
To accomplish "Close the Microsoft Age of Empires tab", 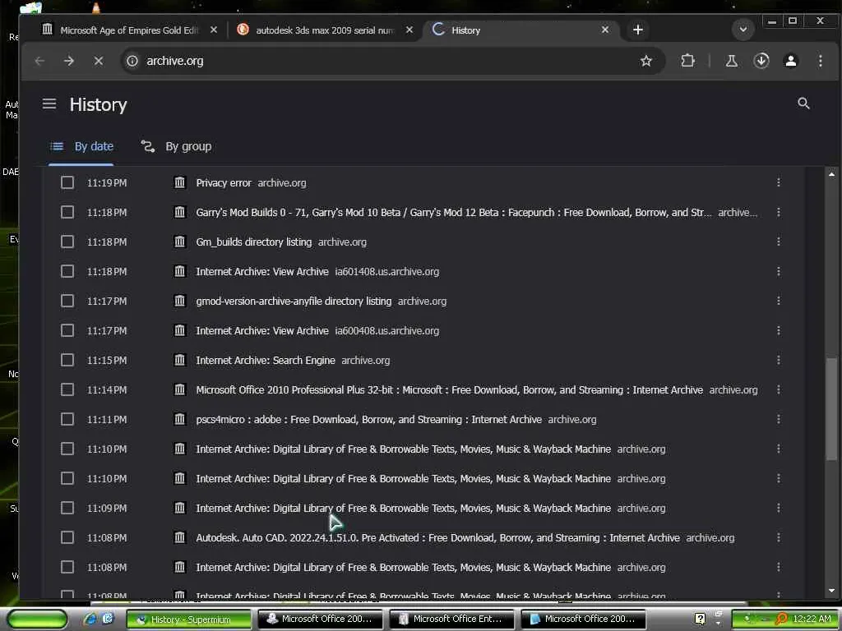I will (x=214, y=30).
